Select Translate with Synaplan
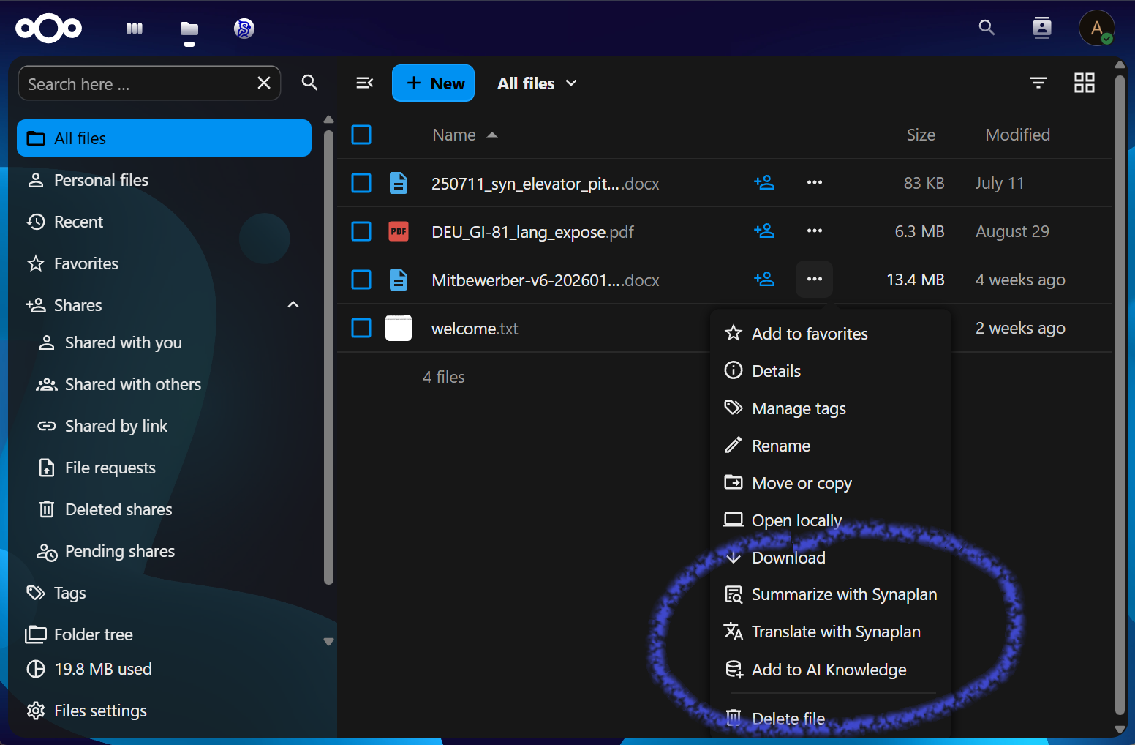This screenshot has width=1135, height=745. (831, 632)
